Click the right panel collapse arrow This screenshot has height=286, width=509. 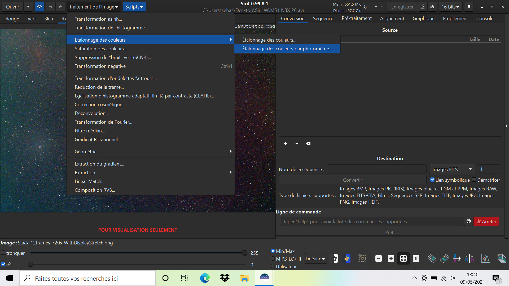coord(506,126)
